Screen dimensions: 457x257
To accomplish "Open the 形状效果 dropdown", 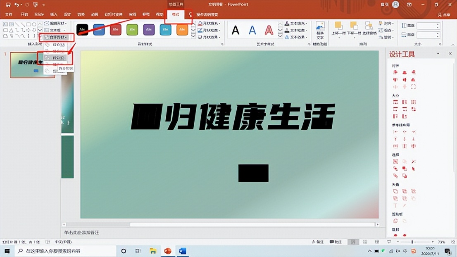I will point(209,37).
